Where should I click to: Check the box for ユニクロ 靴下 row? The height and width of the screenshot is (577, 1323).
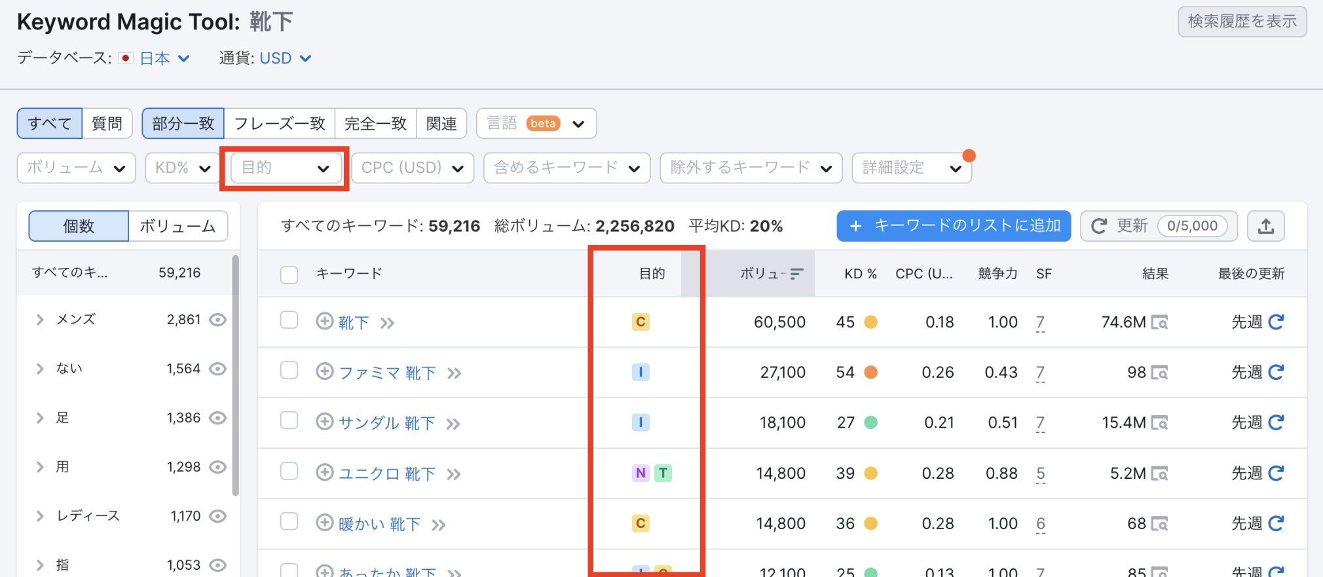(x=289, y=472)
